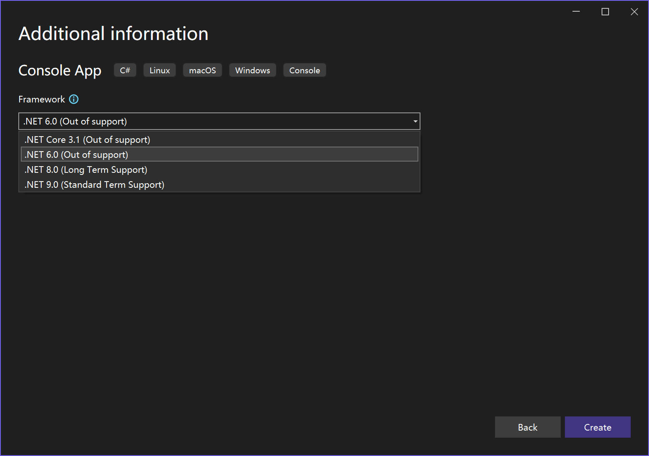Minimize the dialog window
Screen dimensions: 649x456
point(576,12)
